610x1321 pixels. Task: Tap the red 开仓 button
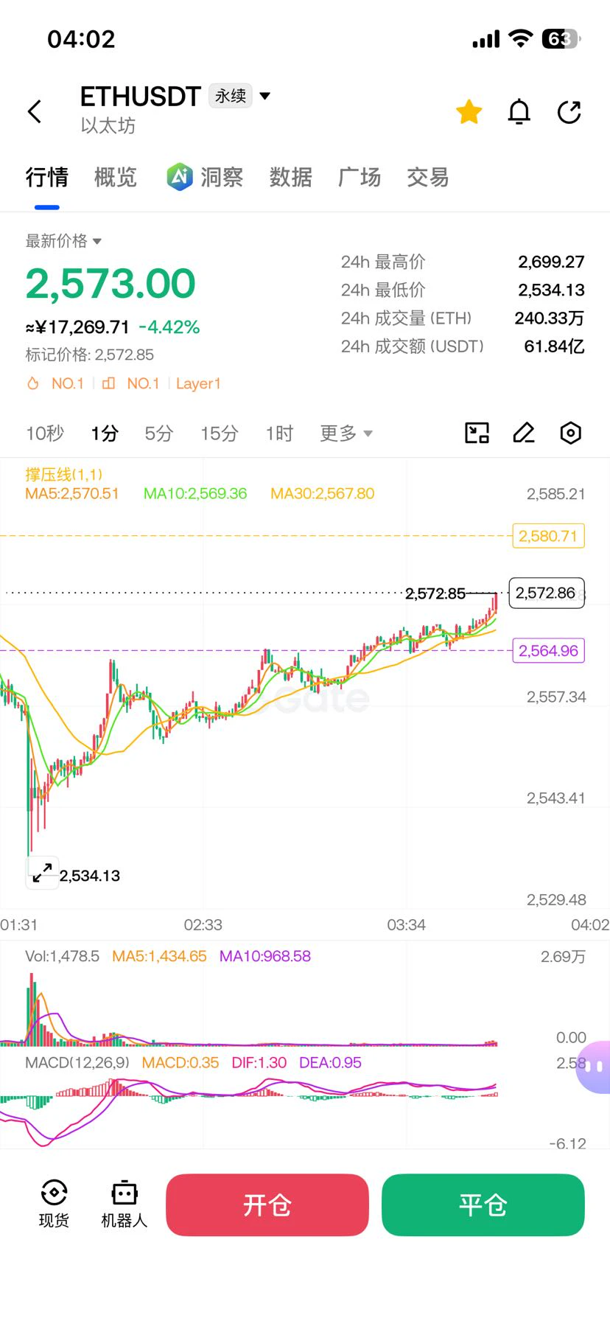point(267,1205)
